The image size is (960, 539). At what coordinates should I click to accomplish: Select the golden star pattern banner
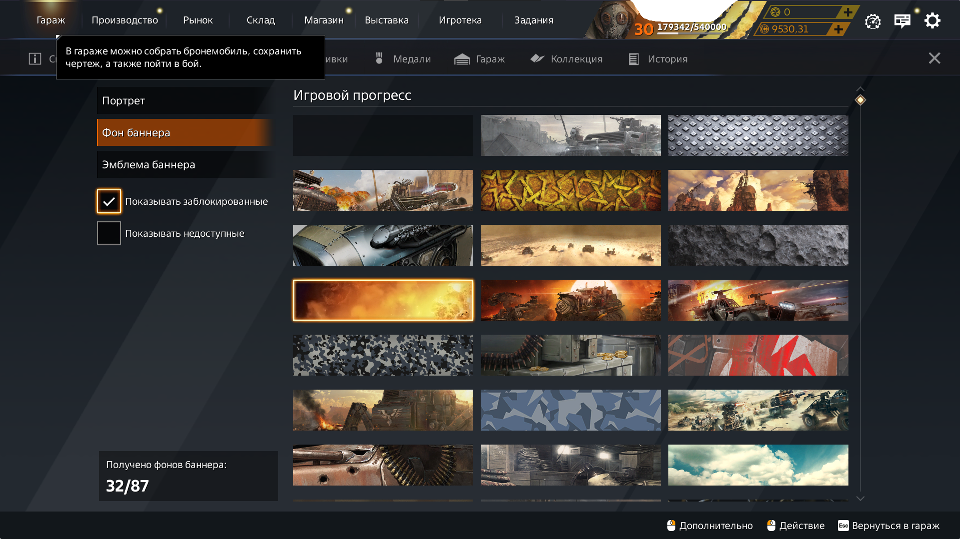[571, 190]
